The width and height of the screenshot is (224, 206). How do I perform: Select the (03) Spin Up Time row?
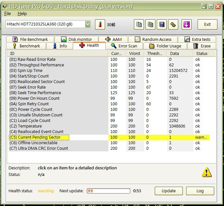pos(109,71)
